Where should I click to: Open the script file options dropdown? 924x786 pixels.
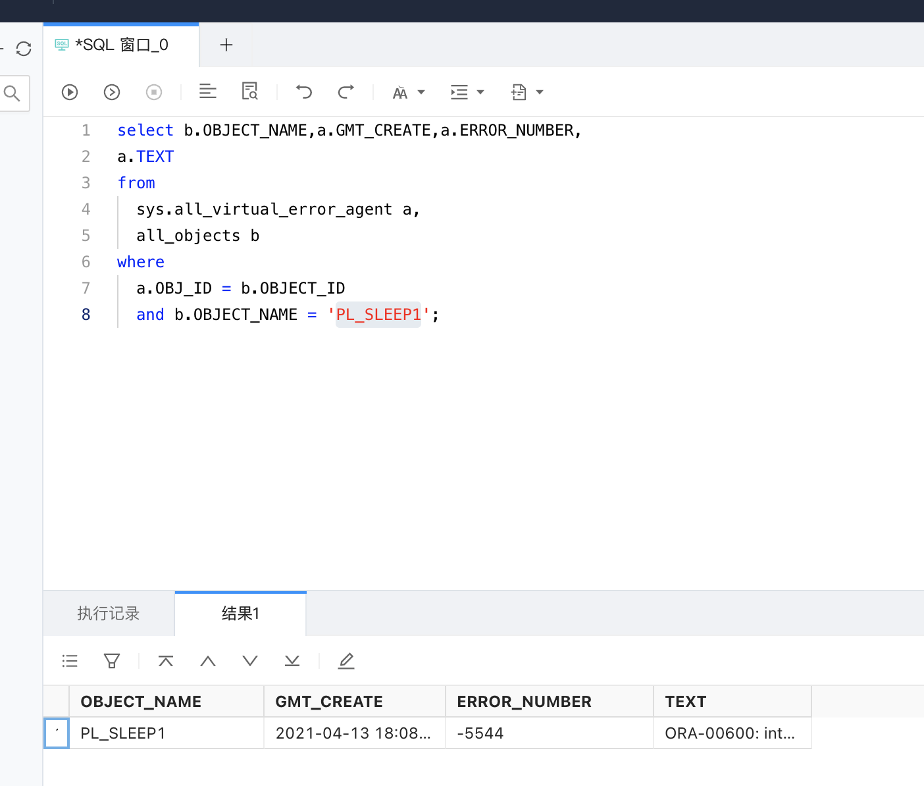(527, 92)
